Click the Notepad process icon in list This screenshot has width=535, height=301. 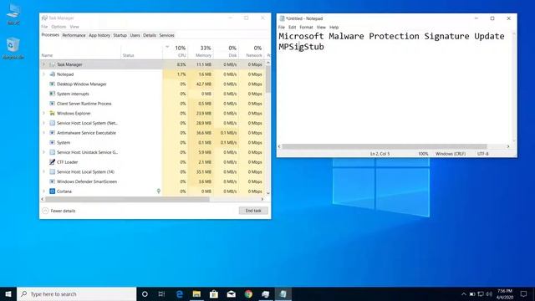point(52,74)
